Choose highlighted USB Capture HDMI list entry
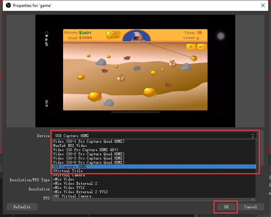This screenshot has height=217, width=271. coord(154,167)
